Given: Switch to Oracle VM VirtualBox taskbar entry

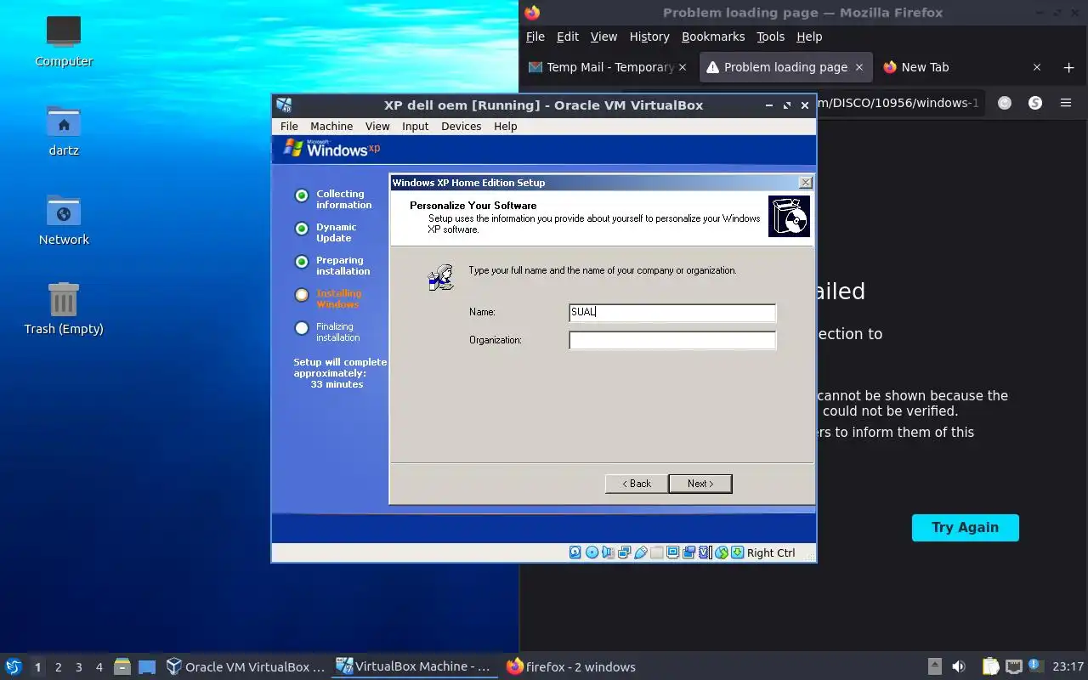Looking at the screenshot, I should point(246,666).
